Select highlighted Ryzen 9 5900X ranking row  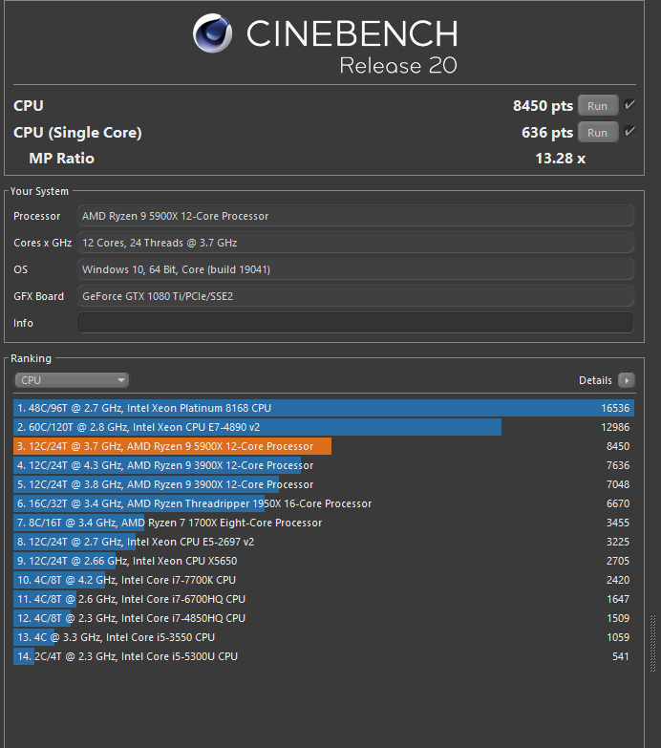tap(324, 446)
